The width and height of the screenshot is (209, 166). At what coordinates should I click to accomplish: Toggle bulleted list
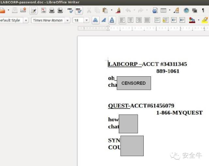click(166, 20)
